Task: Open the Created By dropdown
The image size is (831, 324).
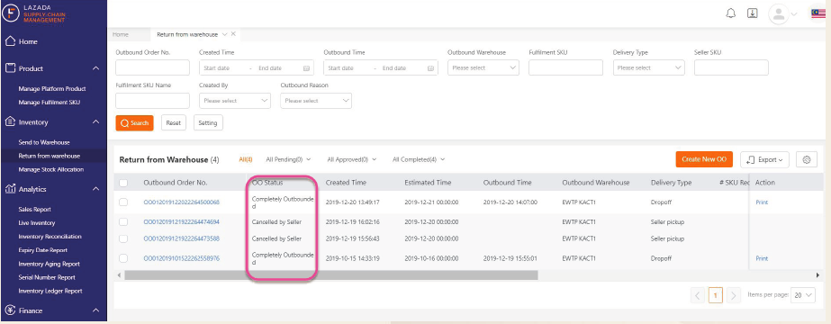Action: (235, 101)
